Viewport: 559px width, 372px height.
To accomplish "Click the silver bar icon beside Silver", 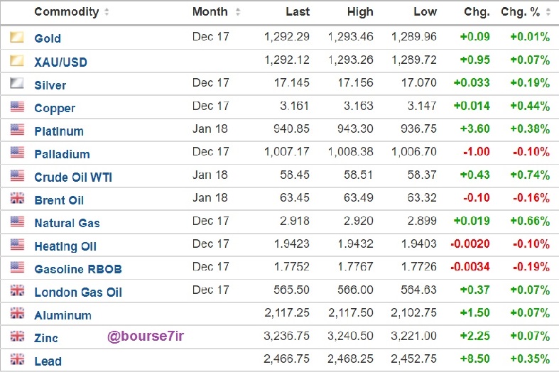I will (x=17, y=83).
